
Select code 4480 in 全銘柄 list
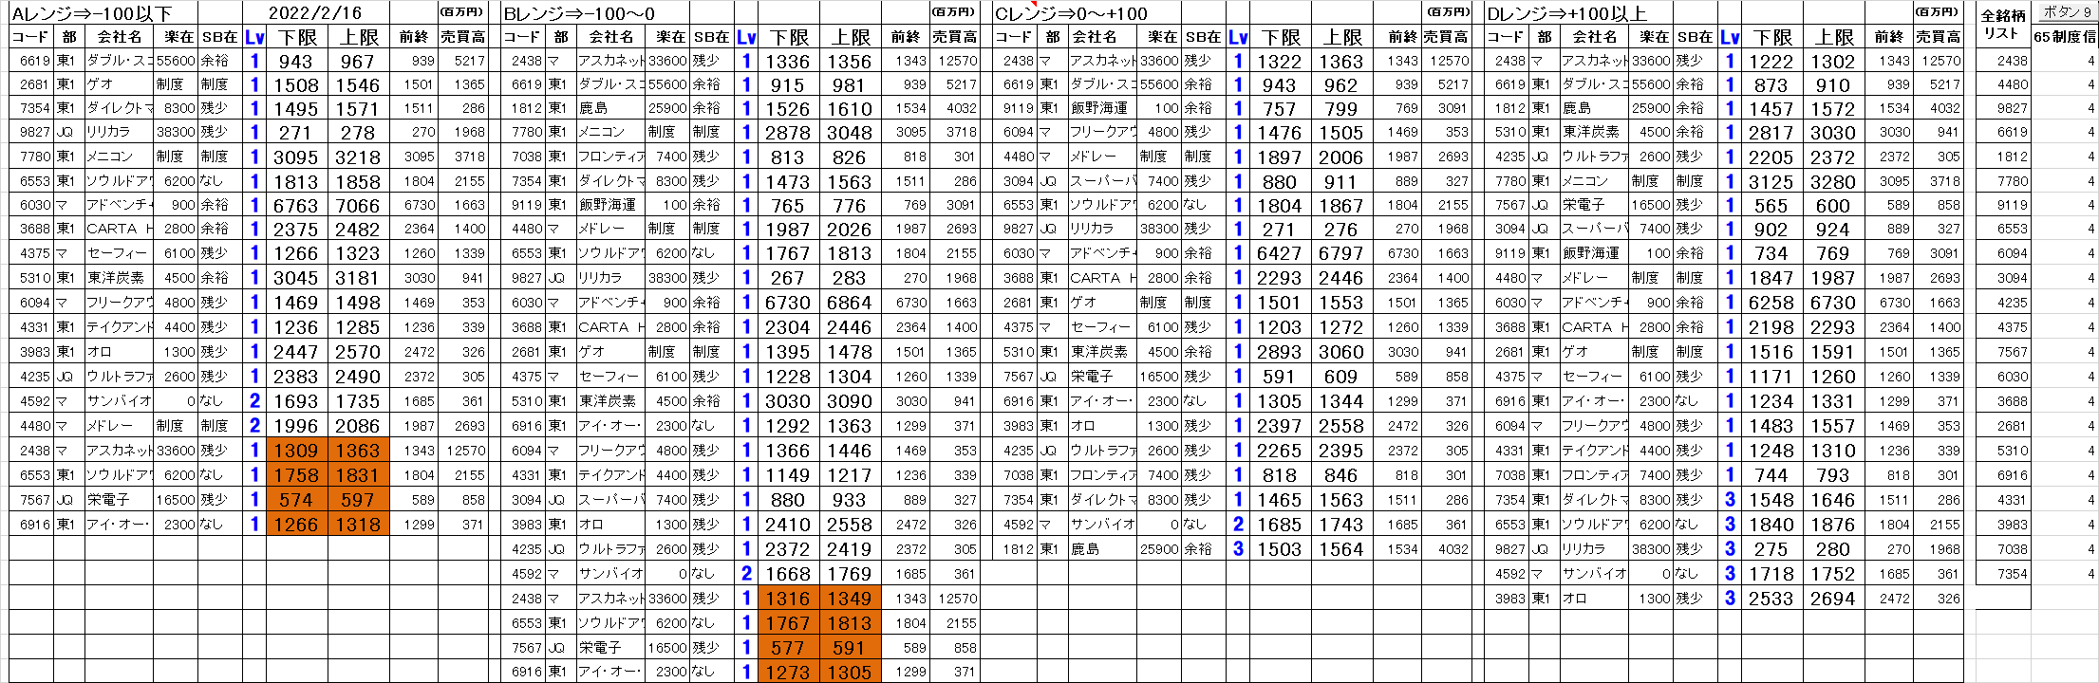coord(2003,83)
